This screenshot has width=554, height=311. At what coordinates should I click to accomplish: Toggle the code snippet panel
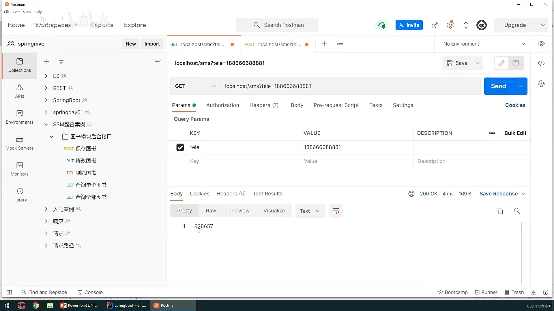pos(541,63)
